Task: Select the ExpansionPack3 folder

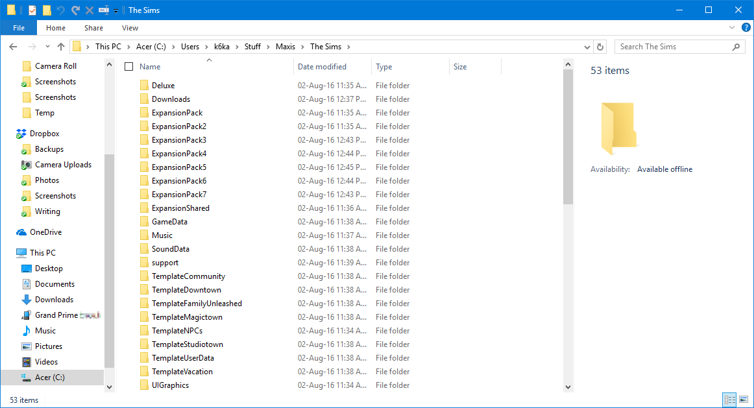Action: click(x=179, y=140)
